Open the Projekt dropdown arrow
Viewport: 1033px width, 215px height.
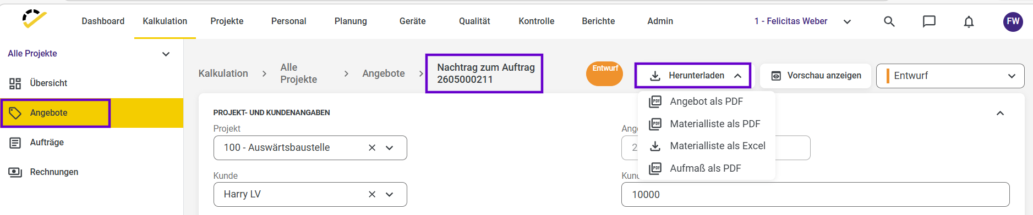pos(390,148)
